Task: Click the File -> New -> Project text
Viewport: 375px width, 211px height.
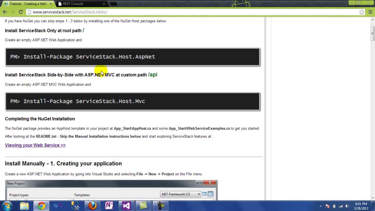Action: coord(155,174)
